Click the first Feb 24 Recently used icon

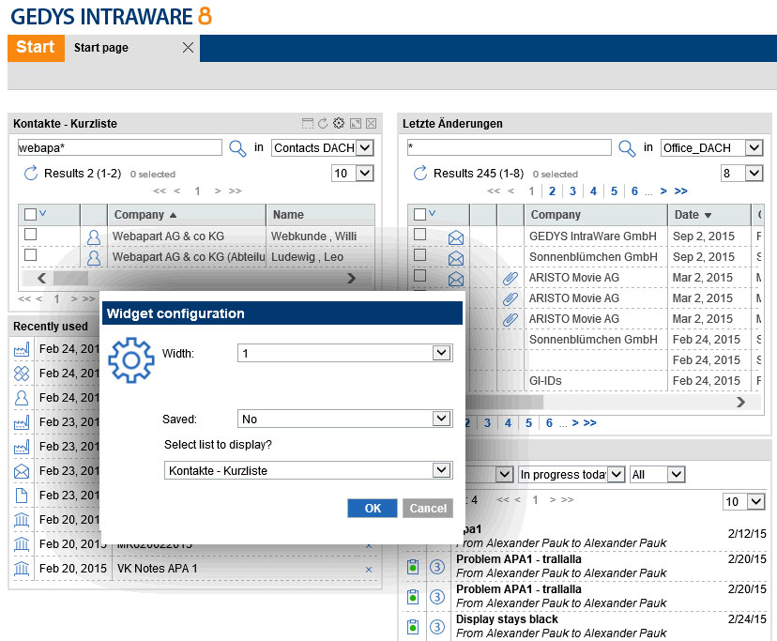(22, 349)
